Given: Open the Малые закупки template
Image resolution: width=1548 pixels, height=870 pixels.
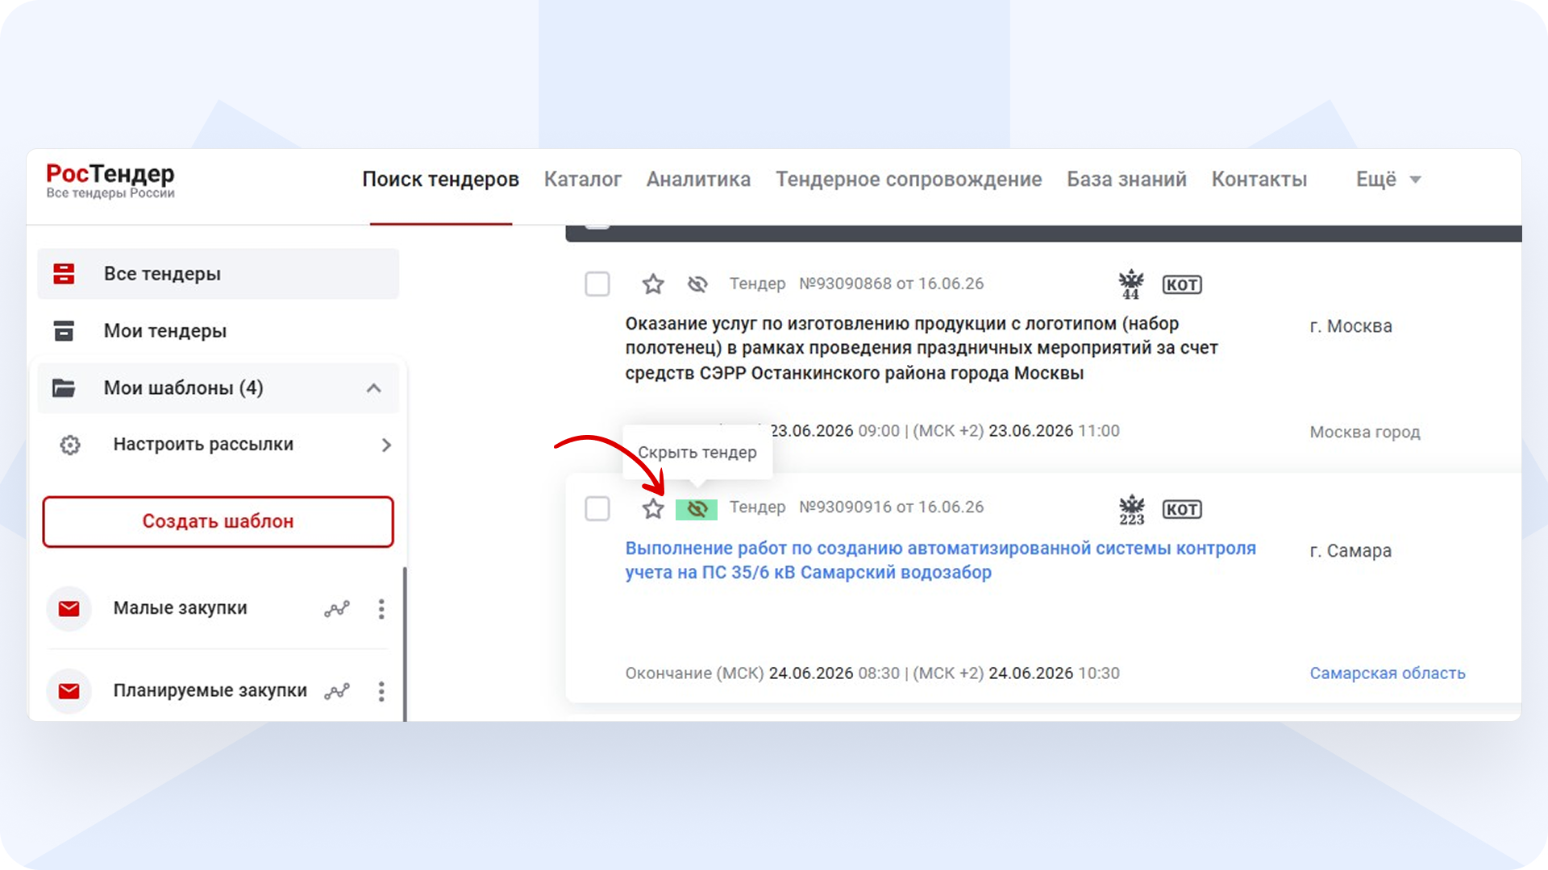Looking at the screenshot, I should coord(180,608).
